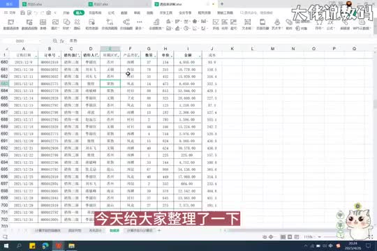This screenshot has height=251, width=377.
Task: Open File Explorer from the taskbar
Action: [x=71, y=245]
